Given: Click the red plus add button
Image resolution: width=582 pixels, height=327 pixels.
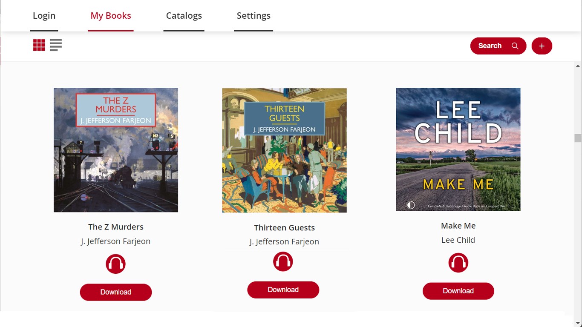Looking at the screenshot, I should [x=542, y=46].
